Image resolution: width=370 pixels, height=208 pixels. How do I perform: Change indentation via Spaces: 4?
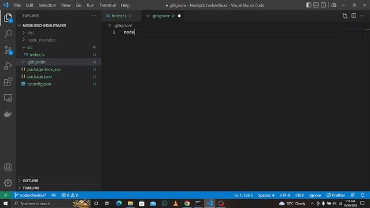pos(266,195)
